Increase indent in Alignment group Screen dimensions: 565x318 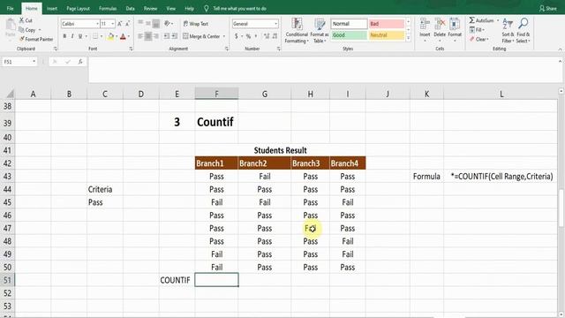[x=175, y=36]
